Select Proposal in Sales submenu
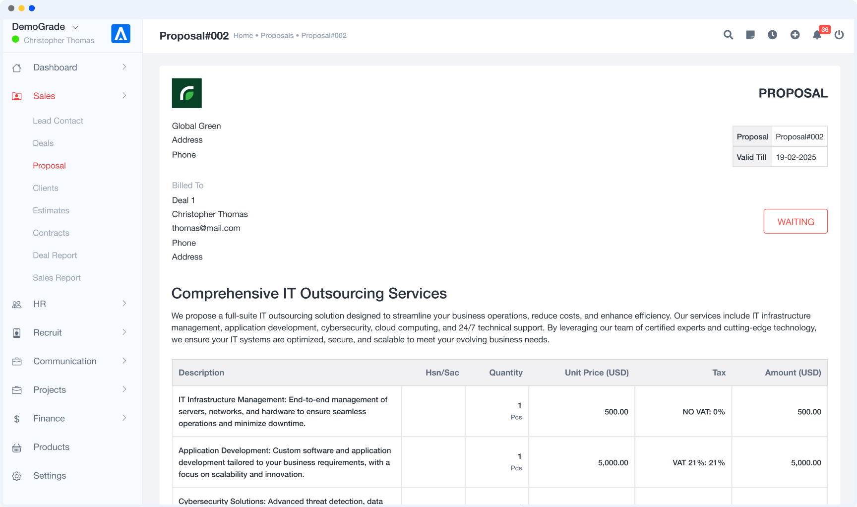857x507 pixels. click(x=49, y=166)
